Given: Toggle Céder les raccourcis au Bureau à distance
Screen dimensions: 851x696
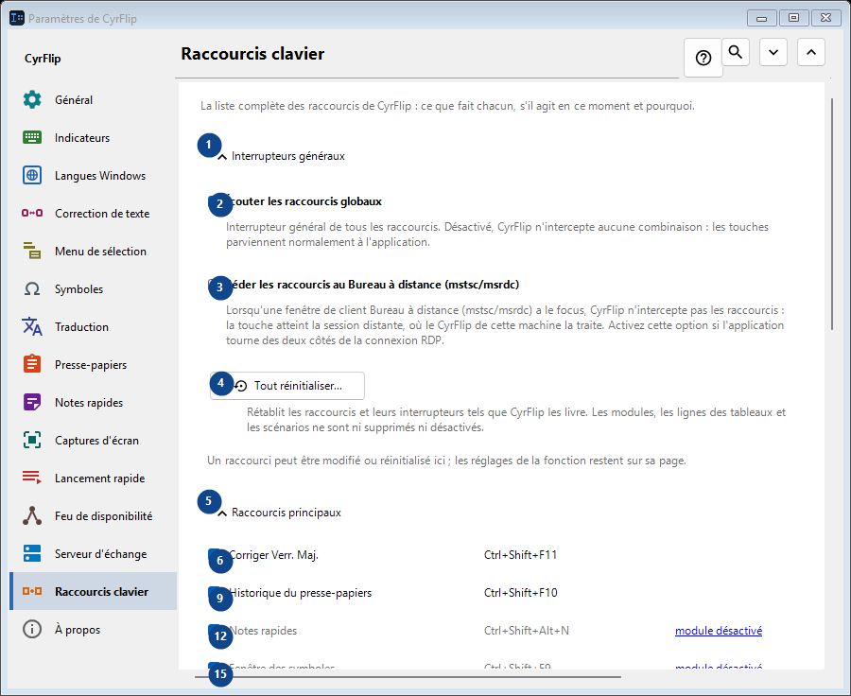Looking at the screenshot, I should coord(217,285).
